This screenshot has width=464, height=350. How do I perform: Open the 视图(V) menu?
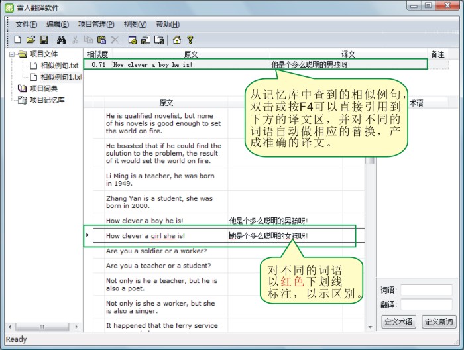[x=135, y=25]
